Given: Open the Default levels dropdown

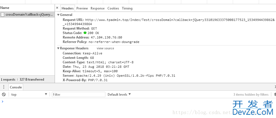Looking at the screenshot, I should 119,94.
